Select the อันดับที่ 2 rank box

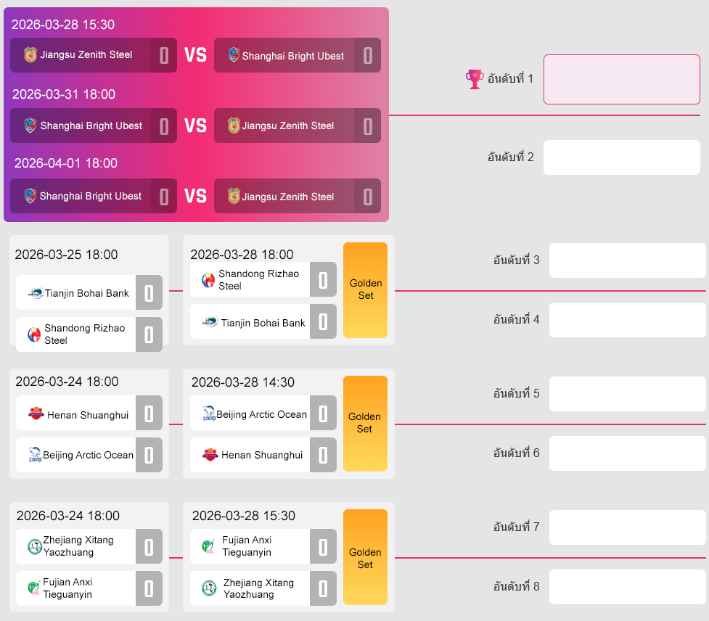[621, 157]
